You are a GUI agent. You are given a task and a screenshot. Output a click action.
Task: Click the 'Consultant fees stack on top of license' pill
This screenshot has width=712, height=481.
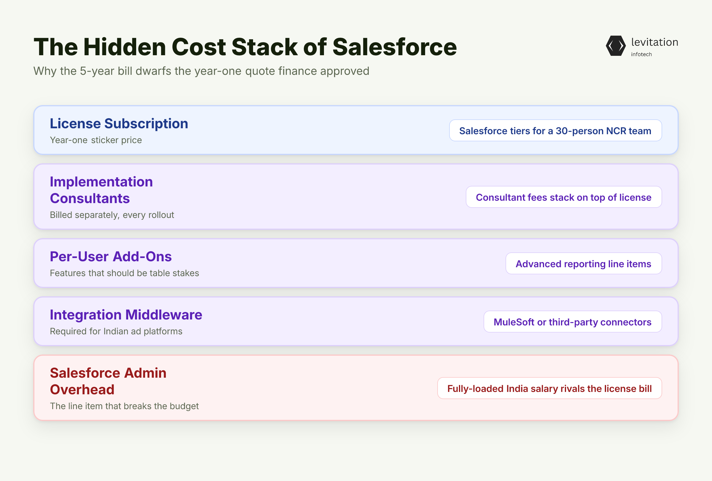pos(564,197)
